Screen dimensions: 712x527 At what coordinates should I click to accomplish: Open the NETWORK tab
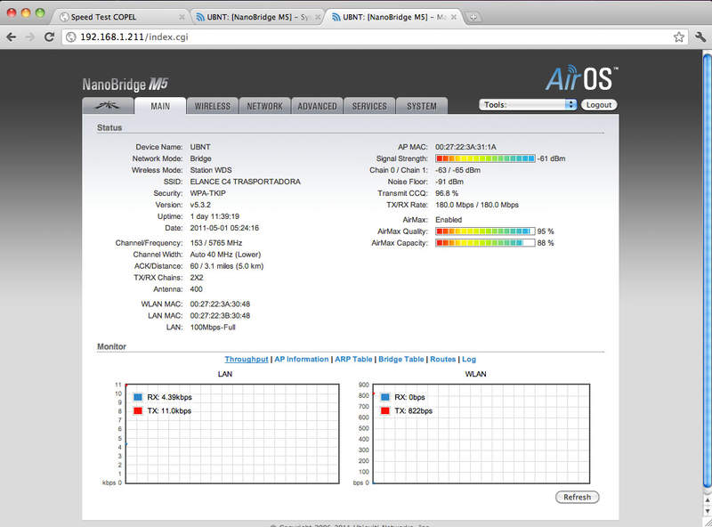click(x=264, y=106)
